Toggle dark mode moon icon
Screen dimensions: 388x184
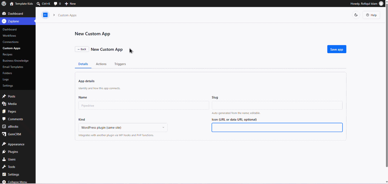pyautogui.click(x=356, y=15)
